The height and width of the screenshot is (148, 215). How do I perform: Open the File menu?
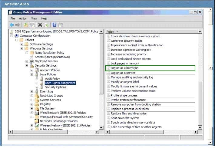tap(13, 18)
